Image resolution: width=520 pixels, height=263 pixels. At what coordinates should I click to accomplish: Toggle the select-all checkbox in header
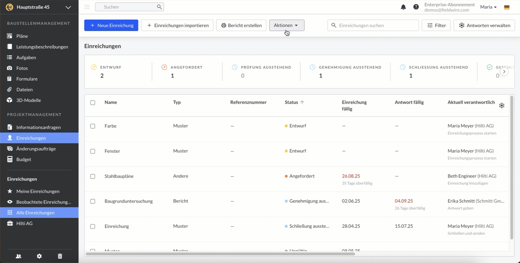[93, 103]
